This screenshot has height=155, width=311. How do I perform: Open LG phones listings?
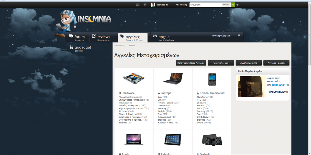198,103
